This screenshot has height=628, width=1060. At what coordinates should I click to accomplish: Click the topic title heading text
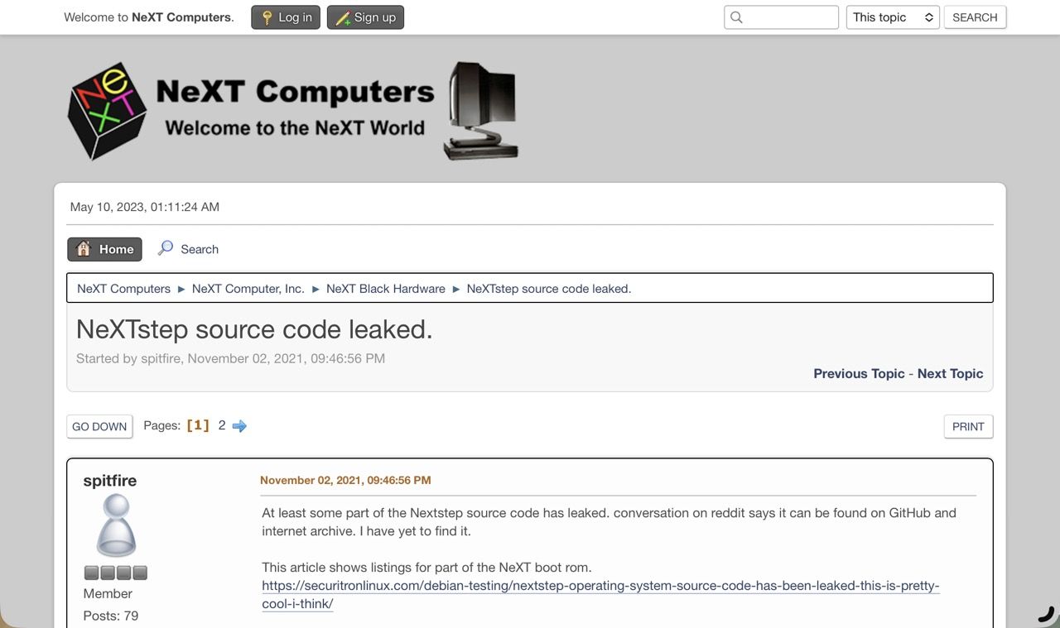coord(254,329)
